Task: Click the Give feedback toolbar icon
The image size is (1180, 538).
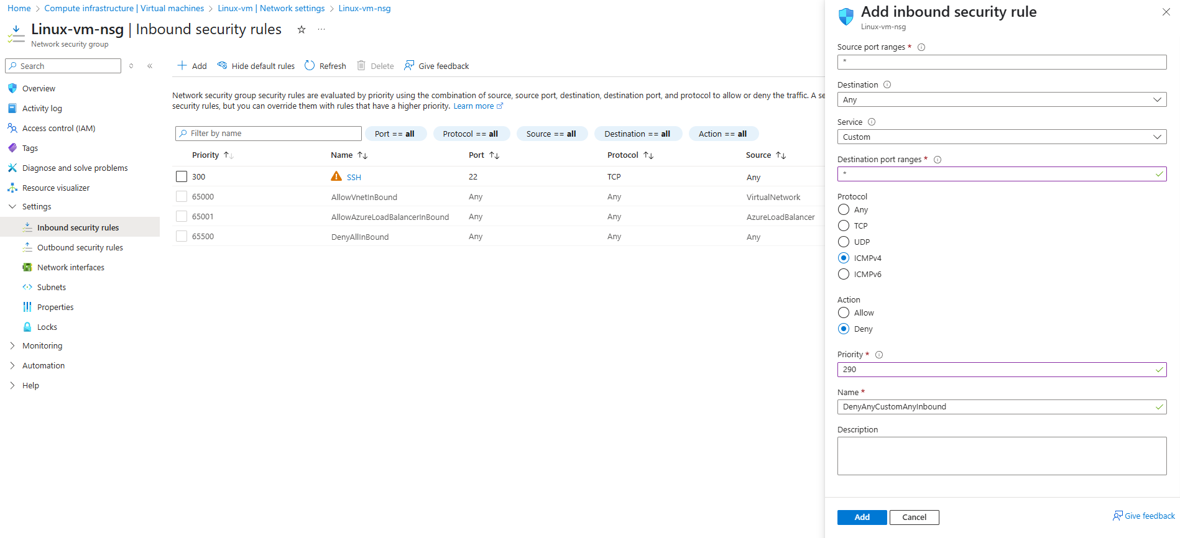Action: tap(409, 65)
